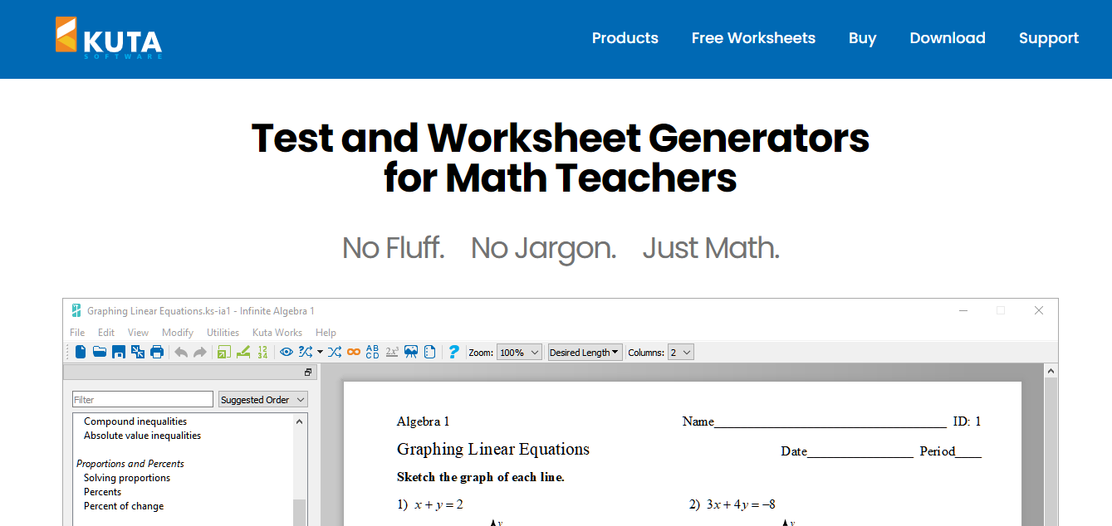Click the topic list scroll-up arrow
This screenshot has height=526, width=1112.
pos(300,421)
